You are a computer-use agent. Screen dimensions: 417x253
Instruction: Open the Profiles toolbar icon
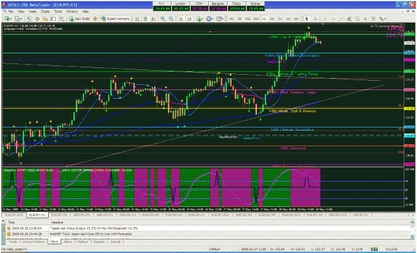click(18, 19)
